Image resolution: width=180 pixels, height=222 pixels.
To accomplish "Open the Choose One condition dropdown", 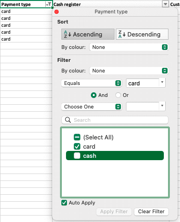I will [92, 107].
